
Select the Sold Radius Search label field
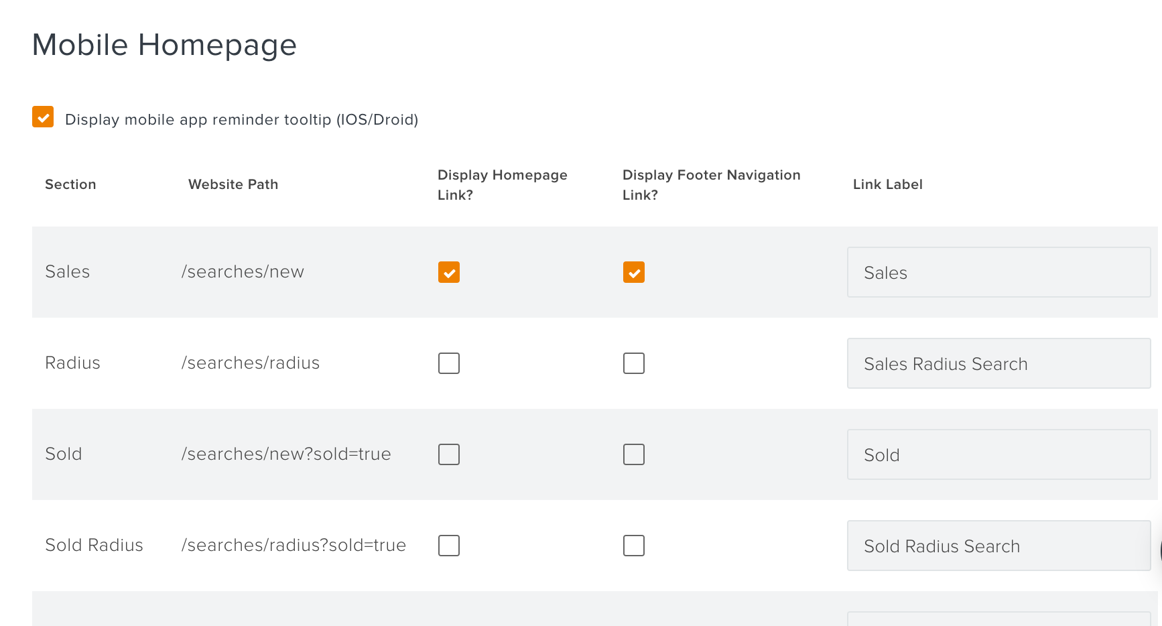click(x=999, y=546)
